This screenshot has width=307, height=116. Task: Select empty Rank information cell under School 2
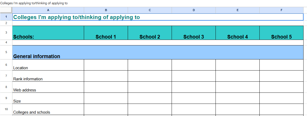150,76
